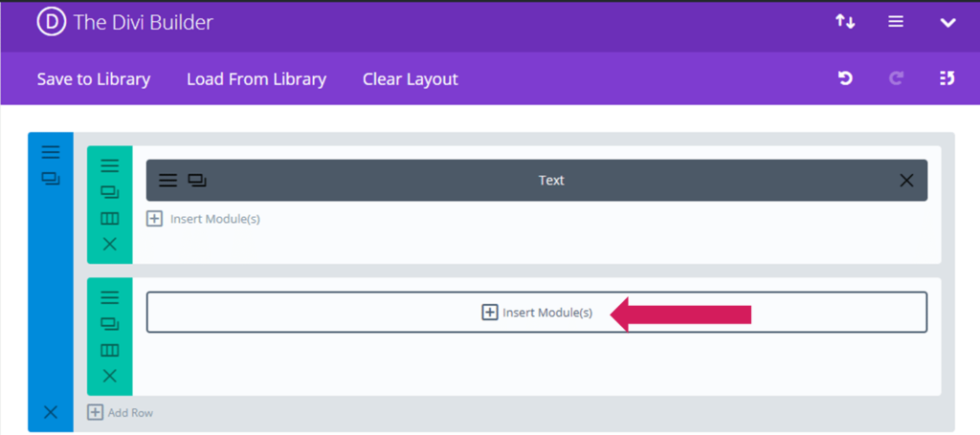Open the edit history icon
This screenshot has width=980, height=435.
947,78
